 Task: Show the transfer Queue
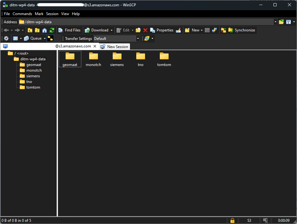point(33,38)
